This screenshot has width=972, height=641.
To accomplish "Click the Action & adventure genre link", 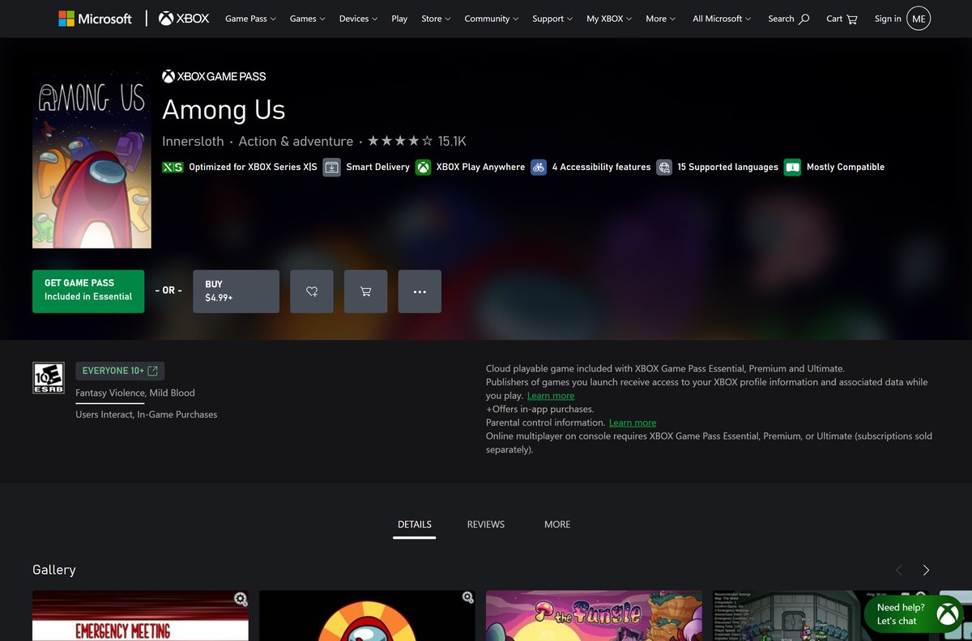I will pos(296,141).
